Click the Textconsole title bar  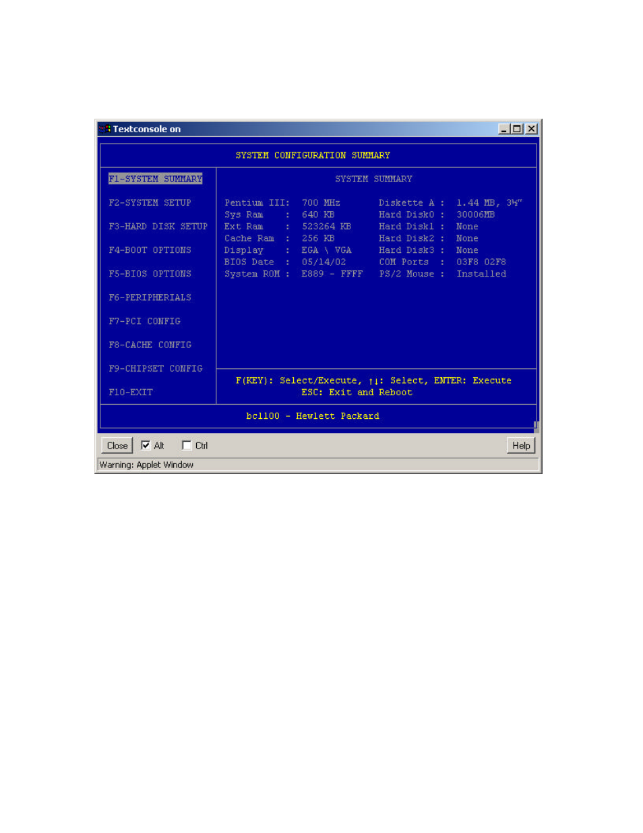click(303, 129)
